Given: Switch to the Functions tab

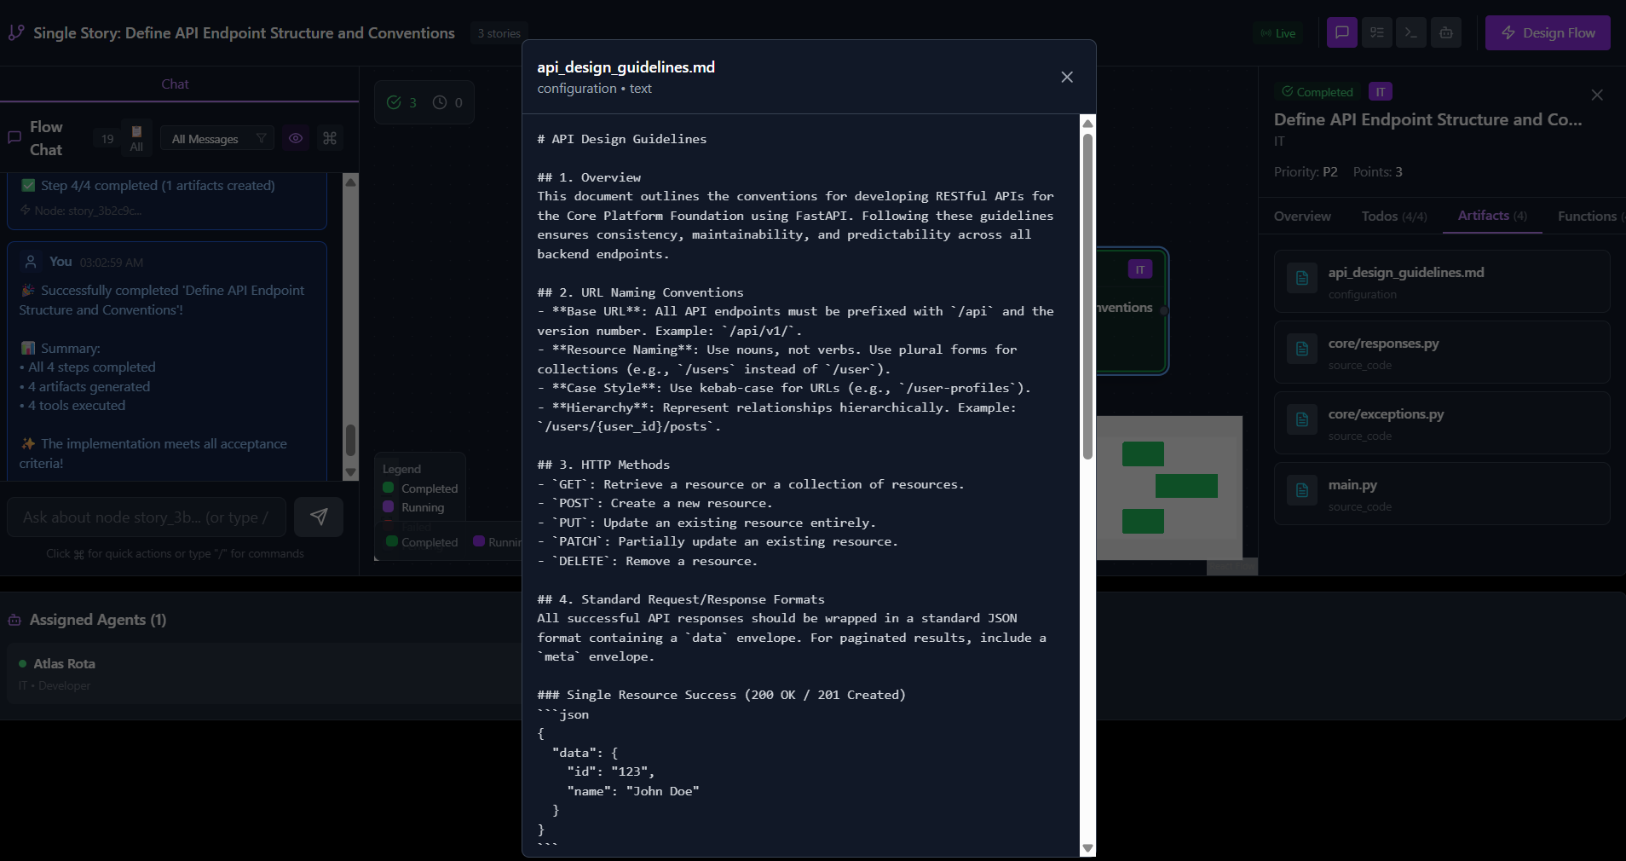Looking at the screenshot, I should (x=1587, y=217).
